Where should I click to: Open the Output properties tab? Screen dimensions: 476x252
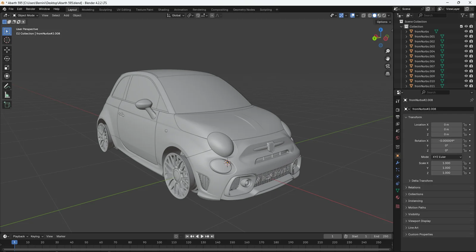coord(397,117)
